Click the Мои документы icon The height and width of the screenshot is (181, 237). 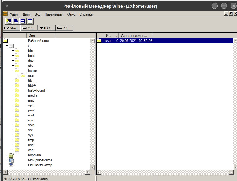[11, 160]
